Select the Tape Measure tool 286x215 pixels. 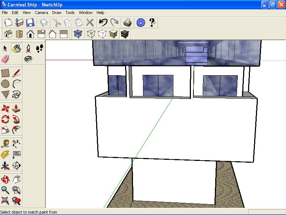[5, 144]
